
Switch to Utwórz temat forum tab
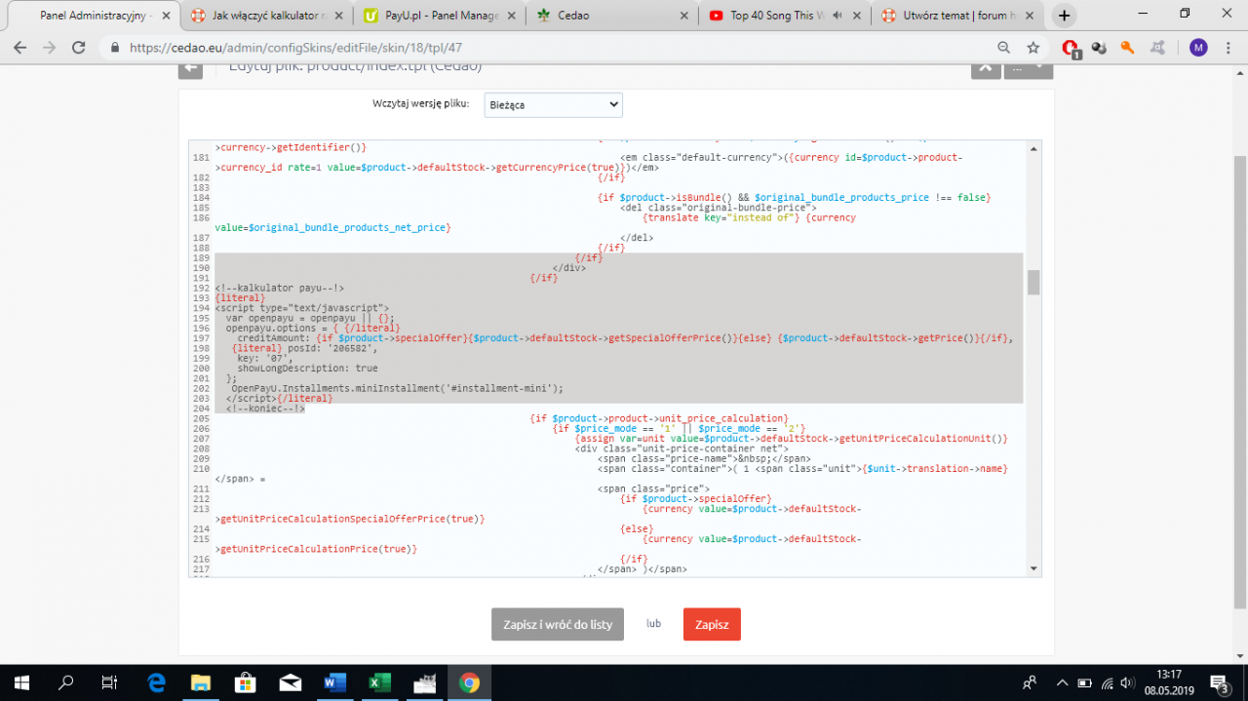pyautogui.click(x=956, y=16)
